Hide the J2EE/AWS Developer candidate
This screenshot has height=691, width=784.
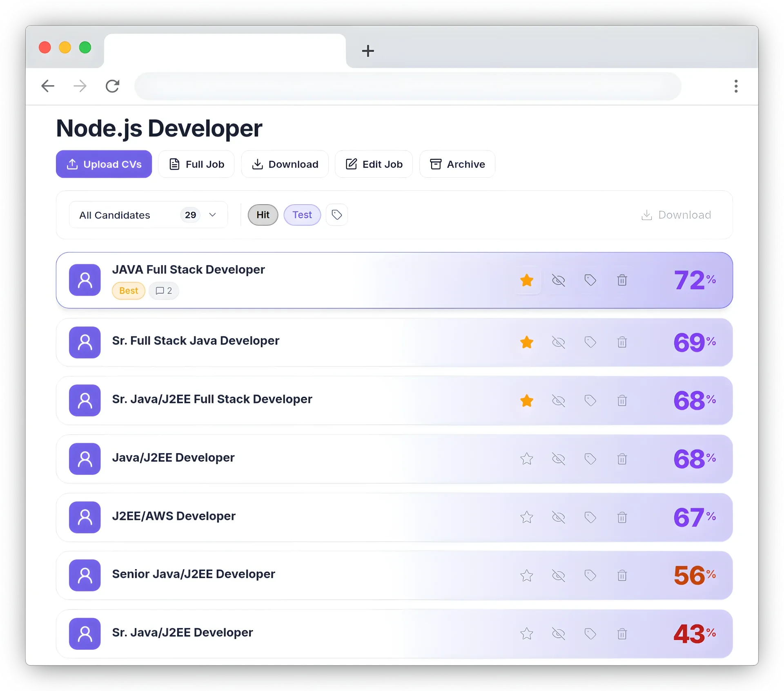559,518
